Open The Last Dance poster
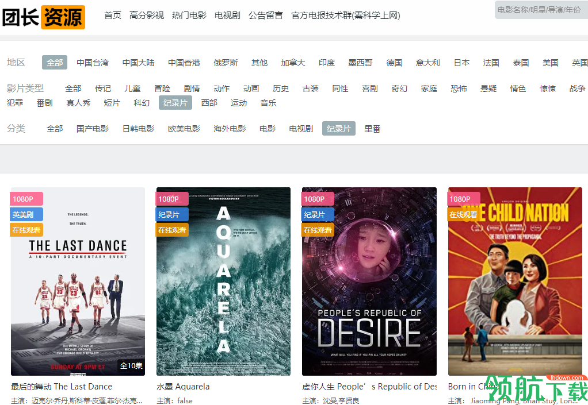The image size is (588, 405). click(x=78, y=281)
